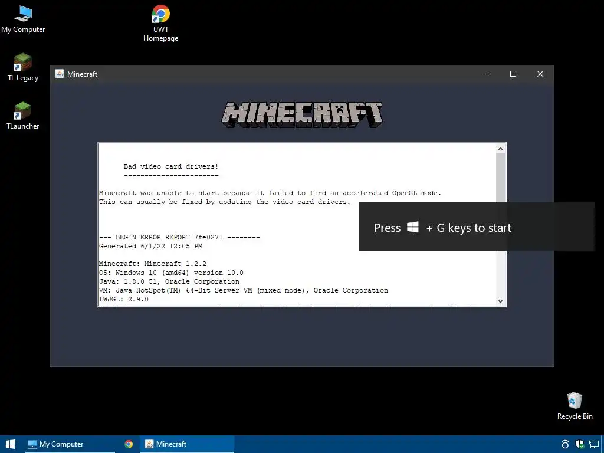Open the circular tray icon left of Windows Security
The height and width of the screenshot is (453, 604).
[x=565, y=444]
